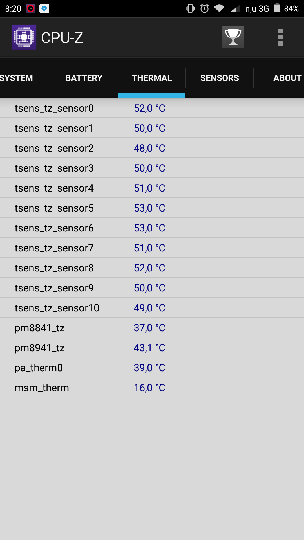Select the pm8941_tz 43,1 °C row

(152, 348)
